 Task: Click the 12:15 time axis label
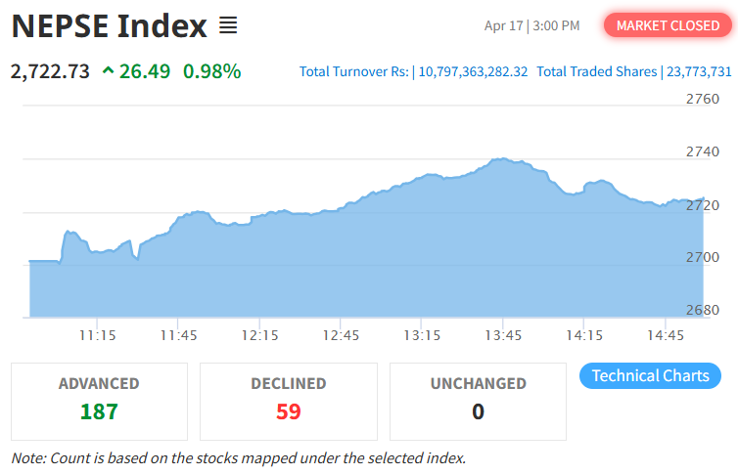[x=259, y=335]
